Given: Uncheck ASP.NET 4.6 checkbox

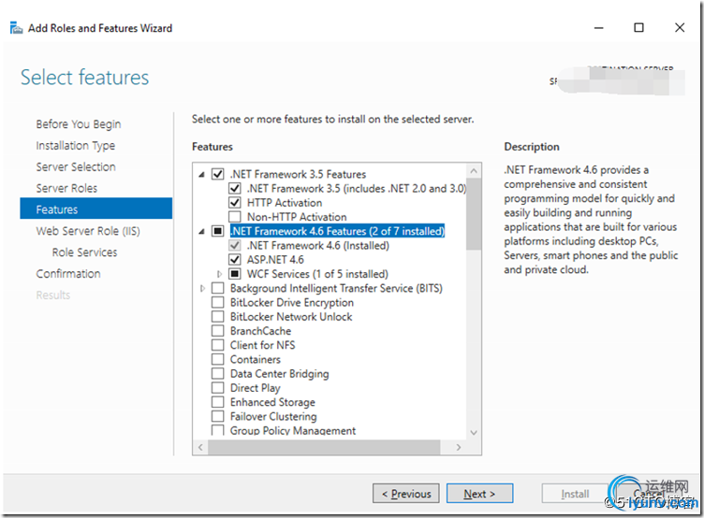Looking at the screenshot, I should (x=235, y=260).
